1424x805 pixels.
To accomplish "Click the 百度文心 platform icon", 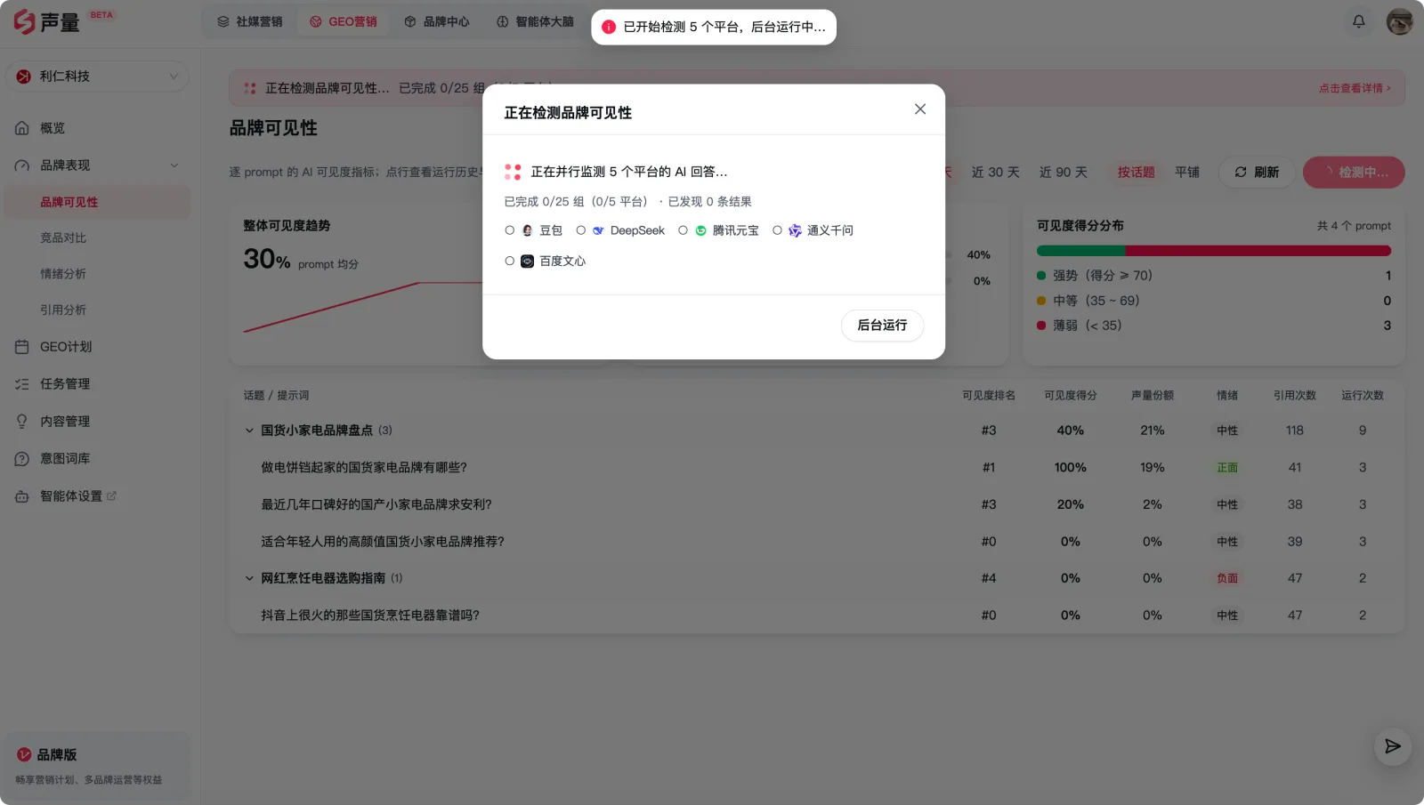I will coord(527,262).
